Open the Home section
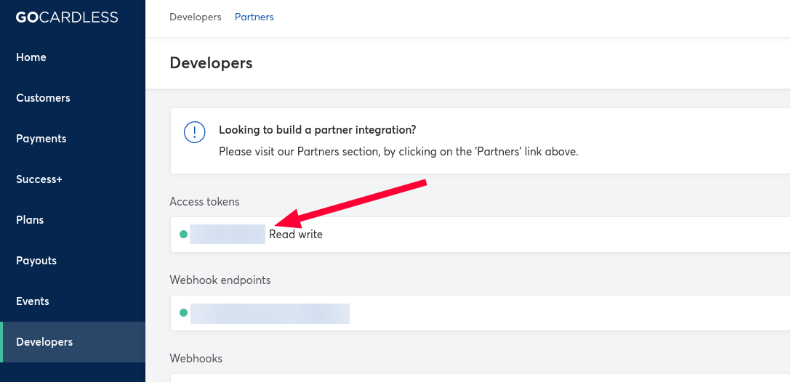 (31, 57)
